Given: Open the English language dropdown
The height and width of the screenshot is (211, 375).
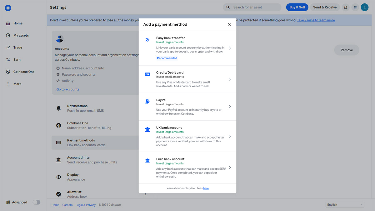Looking at the screenshot, I should (345, 205).
